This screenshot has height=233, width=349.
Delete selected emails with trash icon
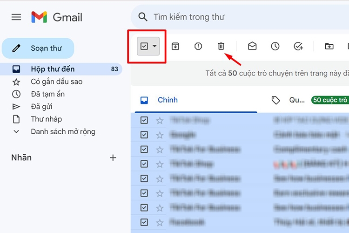click(x=221, y=46)
